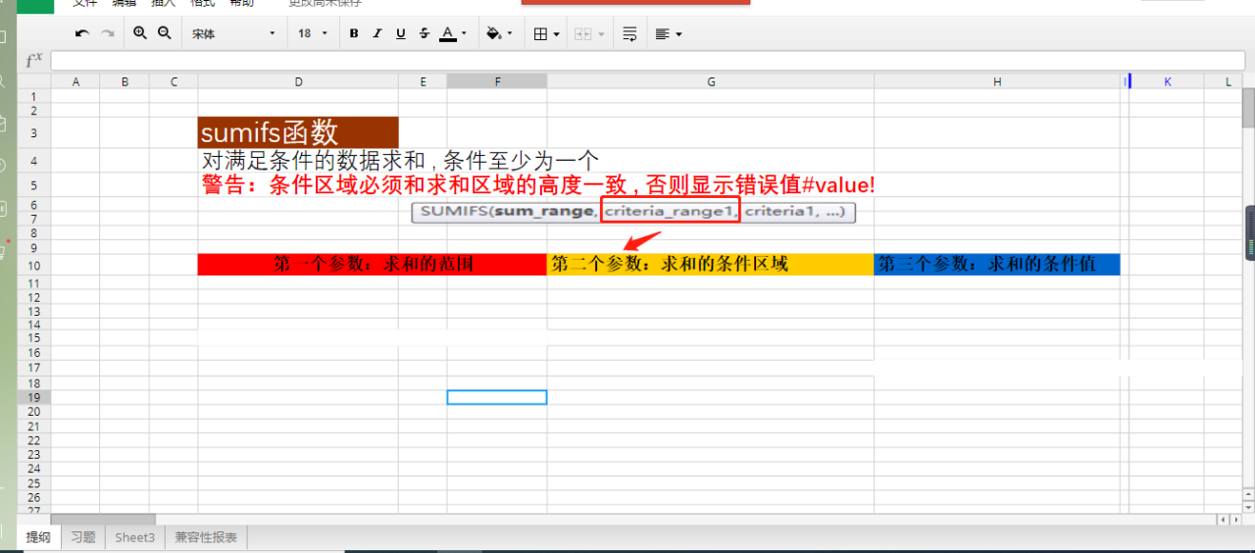Click the horizontal alignment icon
This screenshot has height=553, width=1255.
(663, 33)
